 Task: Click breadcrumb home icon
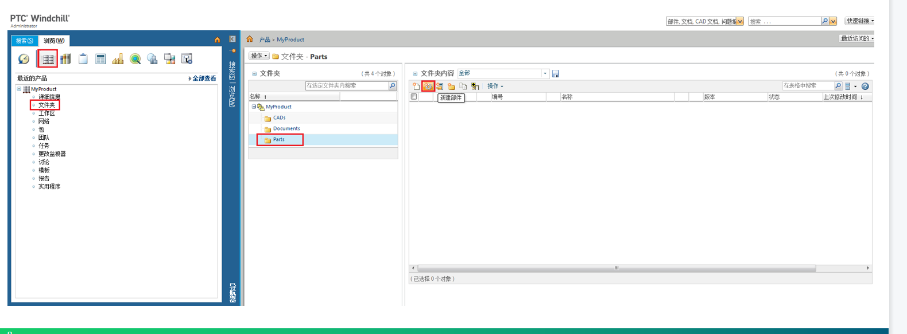pos(250,39)
